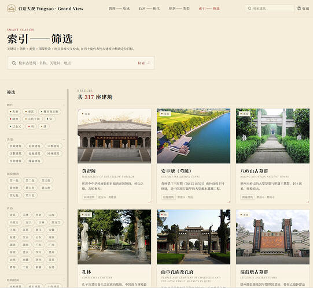Open the 孔林 statue path photo
The image size is (313, 288).
click(x=114, y=237)
